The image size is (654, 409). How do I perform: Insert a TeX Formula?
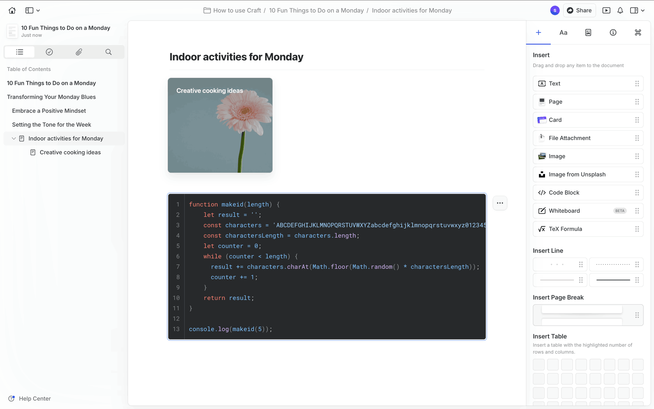(x=588, y=229)
